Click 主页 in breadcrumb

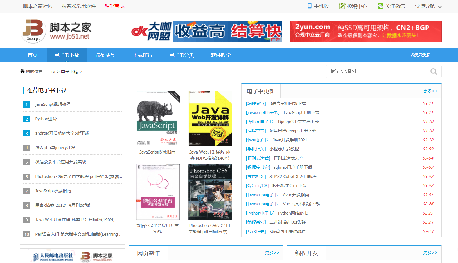[x=51, y=72]
